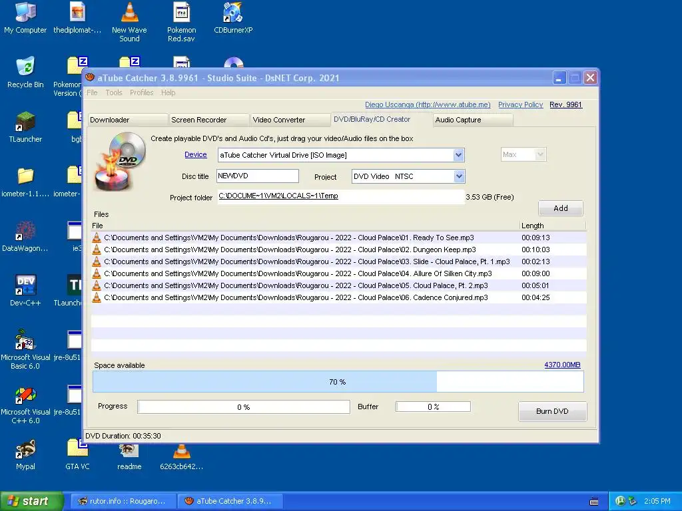The height and width of the screenshot is (511, 682).
Task: Click the Device link label
Action: click(x=195, y=154)
